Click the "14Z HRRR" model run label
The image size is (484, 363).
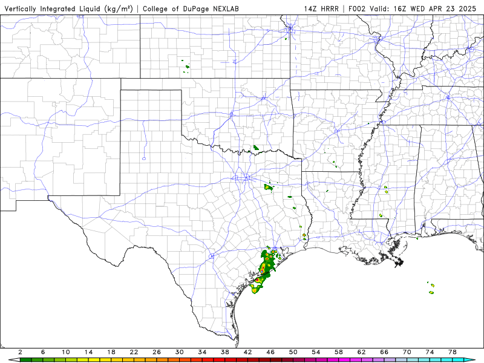321,9
